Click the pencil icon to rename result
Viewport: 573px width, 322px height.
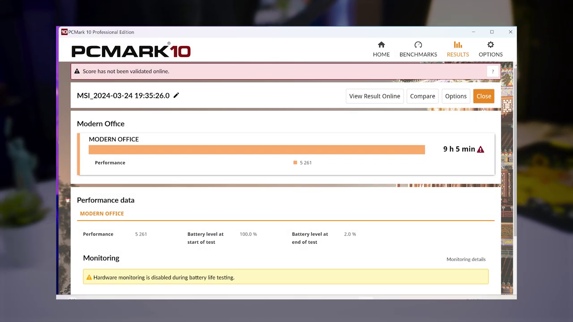[x=176, y=95]
